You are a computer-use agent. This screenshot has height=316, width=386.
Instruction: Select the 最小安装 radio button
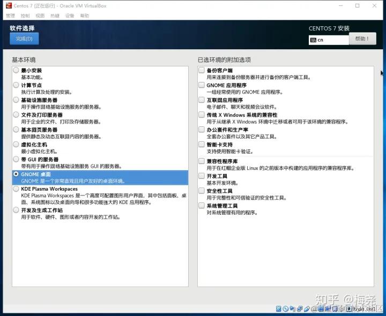tap(16, 70)
